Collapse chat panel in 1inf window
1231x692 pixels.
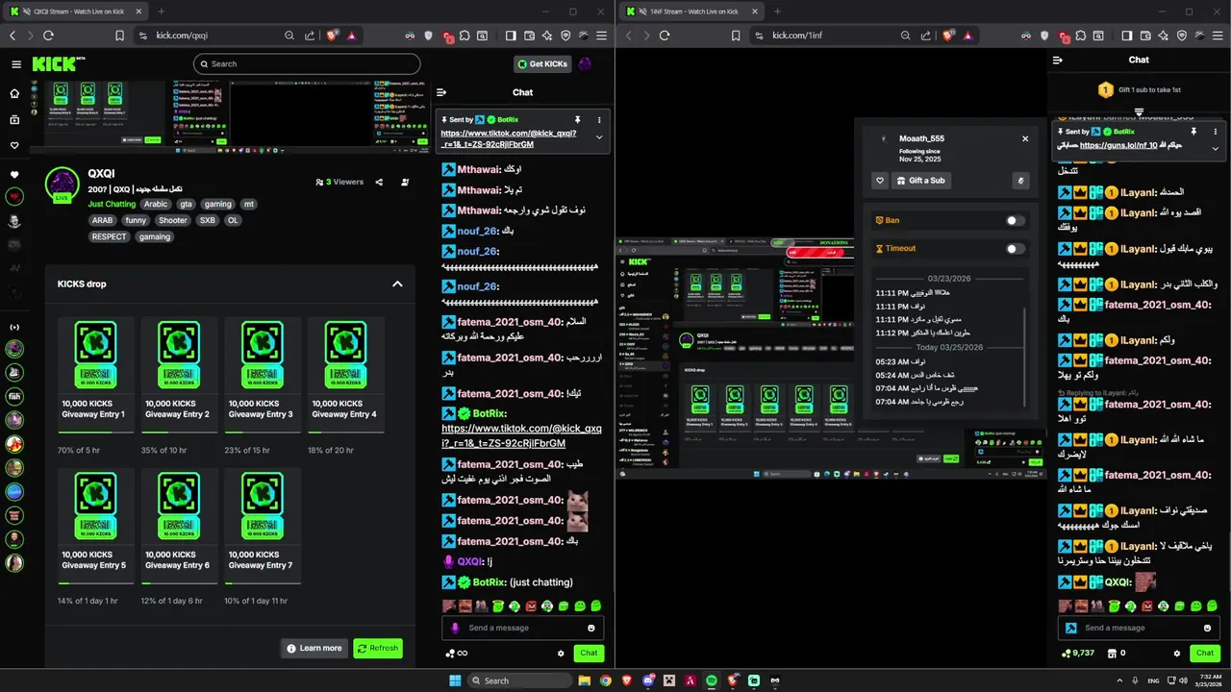click(x=1058, y=60)
